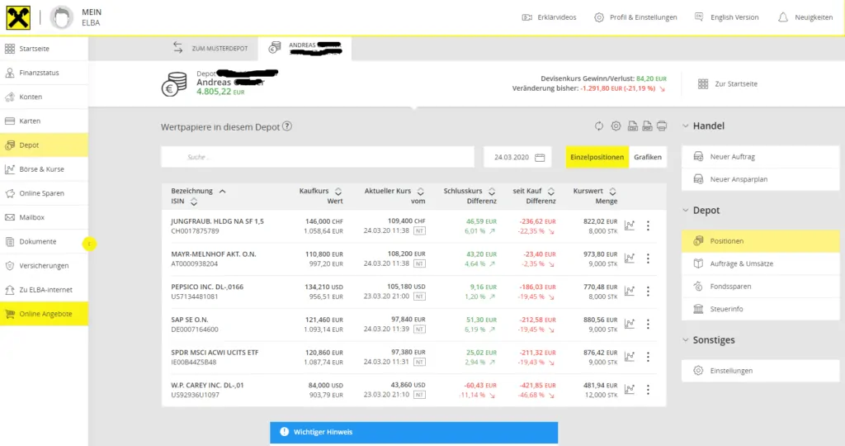845x446 pixels.
Task: Switch to English Version
Action: click(x=726, y=17)
